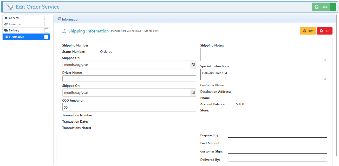The width and height of the screenshot is (339, 166).
Task: Click the green Save button
Action: (321, 7)
